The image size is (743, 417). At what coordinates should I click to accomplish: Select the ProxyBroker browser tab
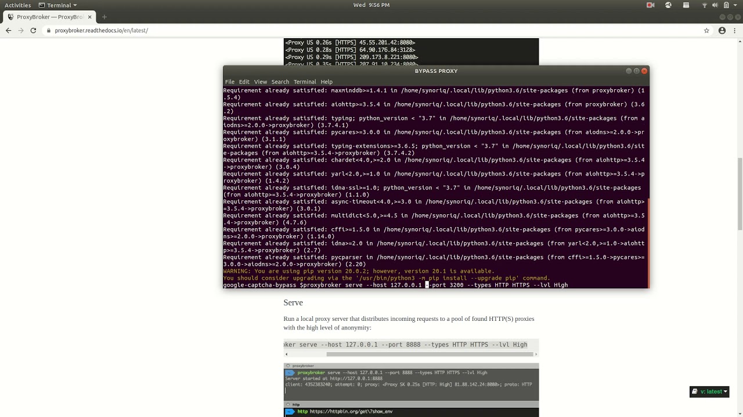(49, 17)
